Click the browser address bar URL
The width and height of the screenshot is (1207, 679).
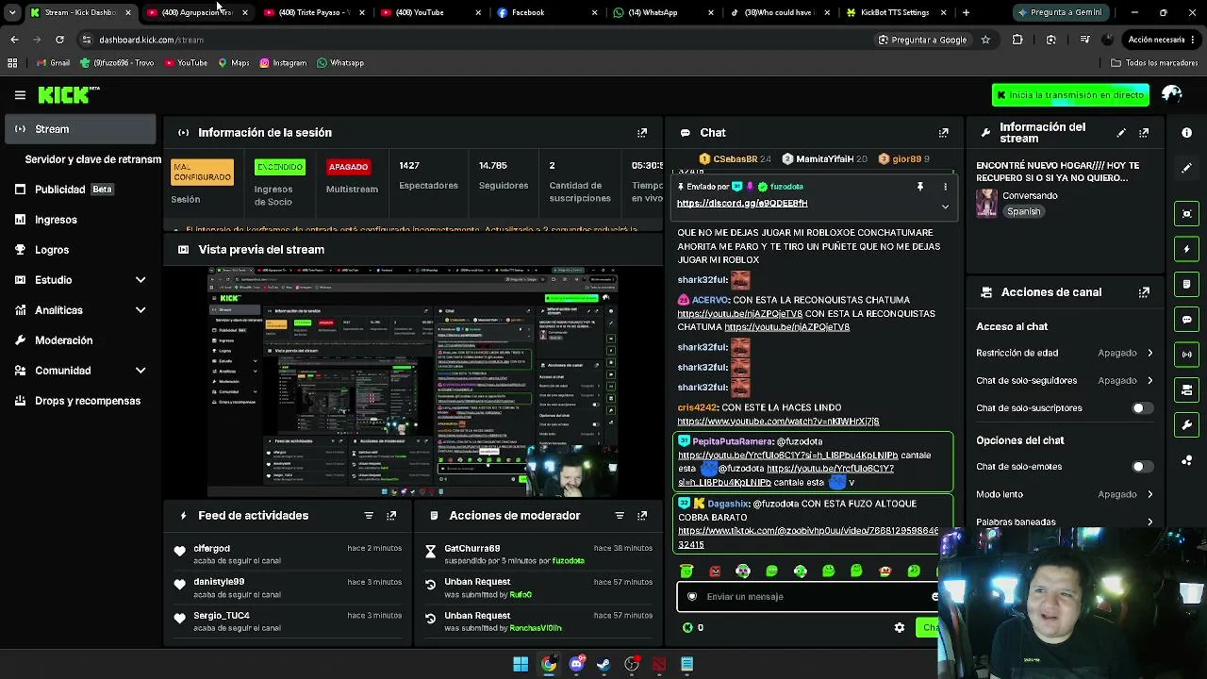[x=151, y=40]
